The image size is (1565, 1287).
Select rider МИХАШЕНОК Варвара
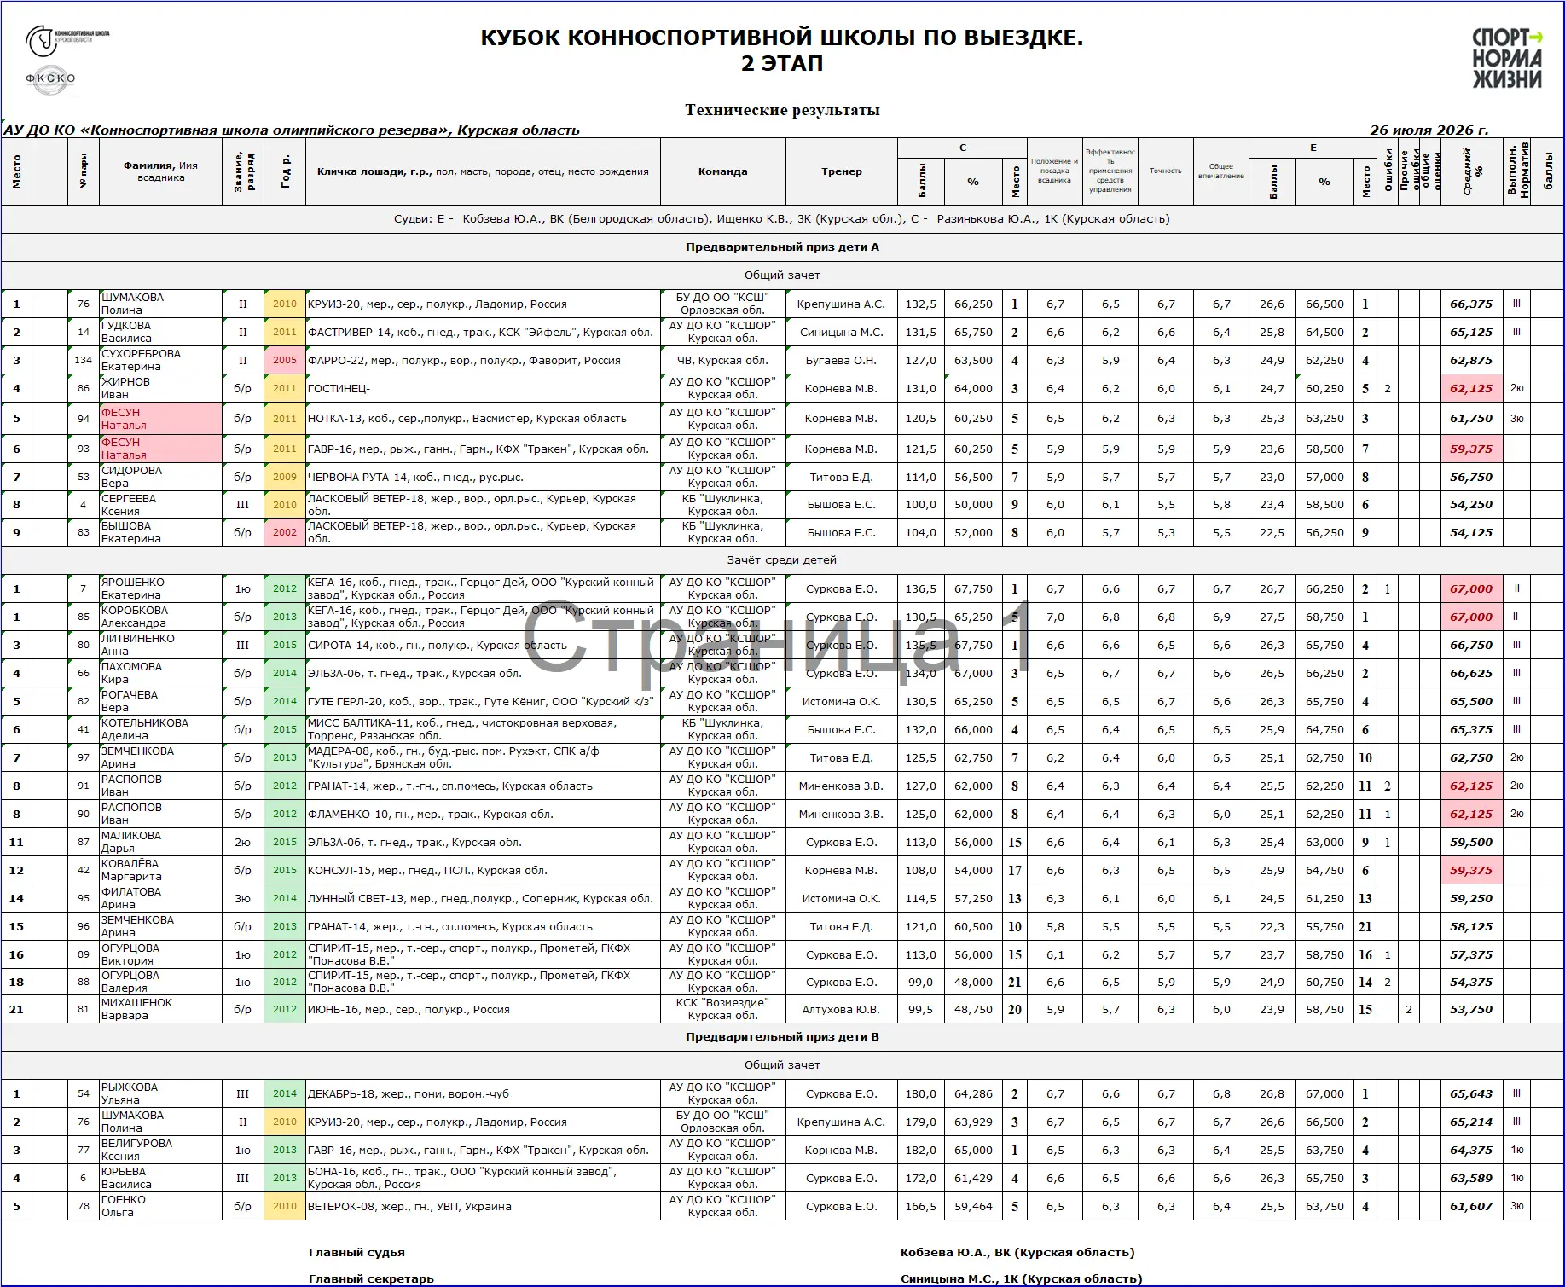160,1009
